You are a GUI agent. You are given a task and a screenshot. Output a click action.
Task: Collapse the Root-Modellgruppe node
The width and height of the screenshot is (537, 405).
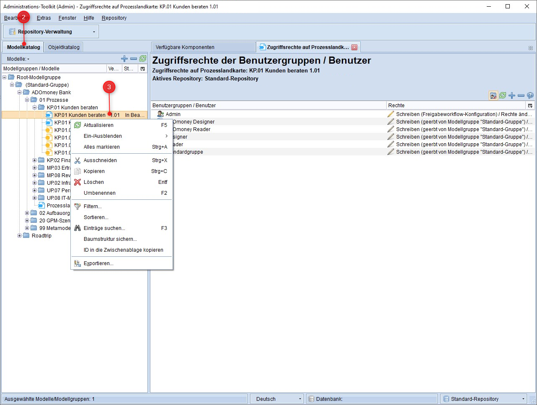coord(5,77)
